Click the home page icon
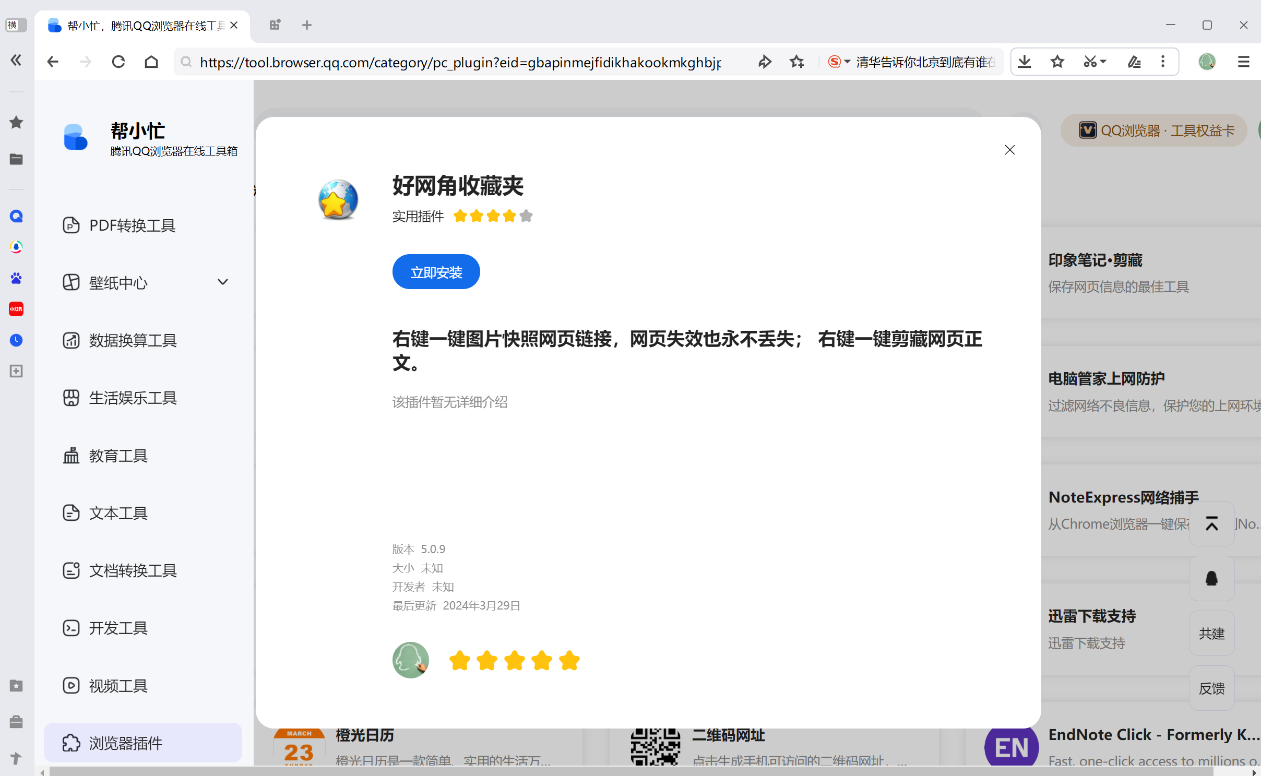1261x776 pixels. 151,62
